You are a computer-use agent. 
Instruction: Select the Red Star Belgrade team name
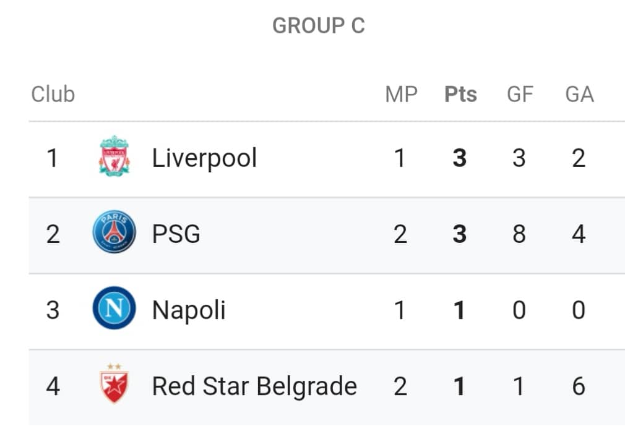(x=255, y=386)
